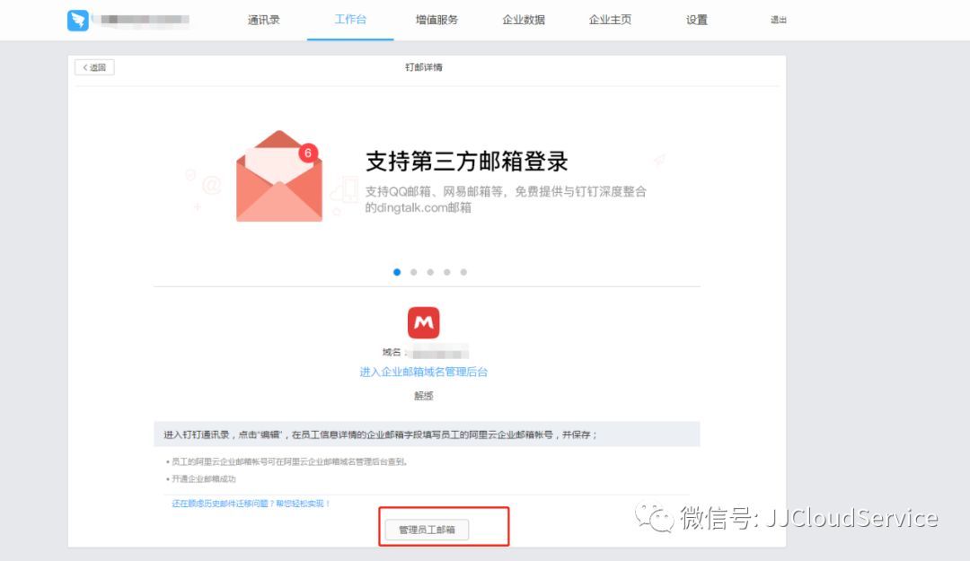Click the 解绑 unbind link
The image size is (970, 561).
pos(424,396)
